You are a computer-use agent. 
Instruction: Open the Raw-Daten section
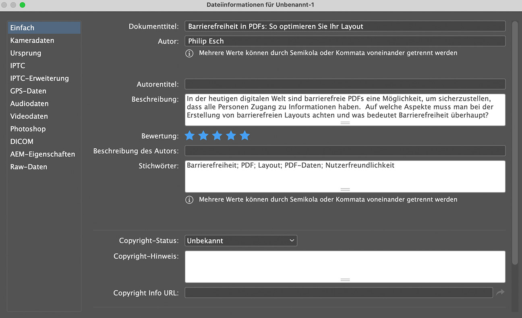tap(29, 167)
